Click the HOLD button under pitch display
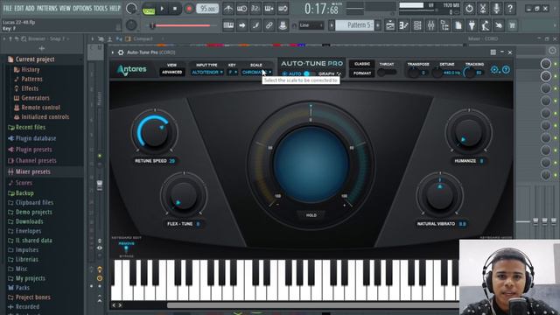Image resolution: width=560 pixels, height=315 pixels. [x=311, y=215]
